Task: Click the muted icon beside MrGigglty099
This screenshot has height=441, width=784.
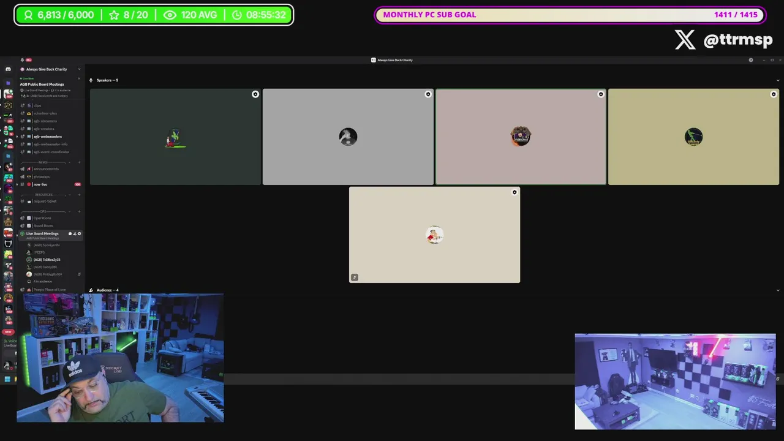Action: tap(79, 274)
